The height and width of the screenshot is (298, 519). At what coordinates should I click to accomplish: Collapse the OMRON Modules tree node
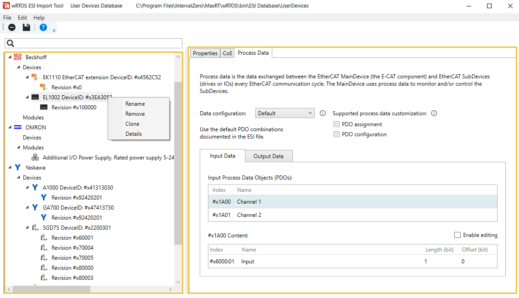pos(19,148)
